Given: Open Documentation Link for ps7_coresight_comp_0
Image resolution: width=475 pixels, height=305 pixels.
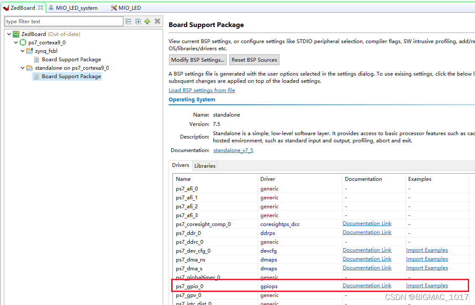Looking at the screenshot, I should pos(367,223).
